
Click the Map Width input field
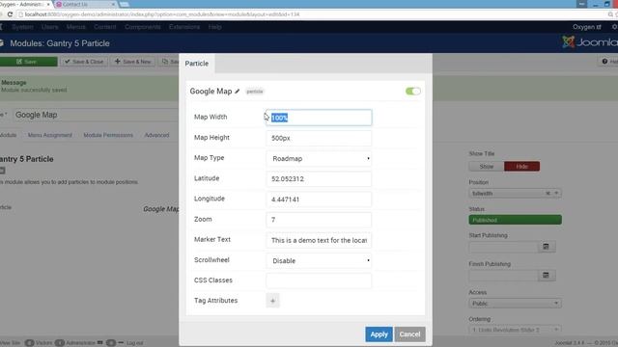319,118
